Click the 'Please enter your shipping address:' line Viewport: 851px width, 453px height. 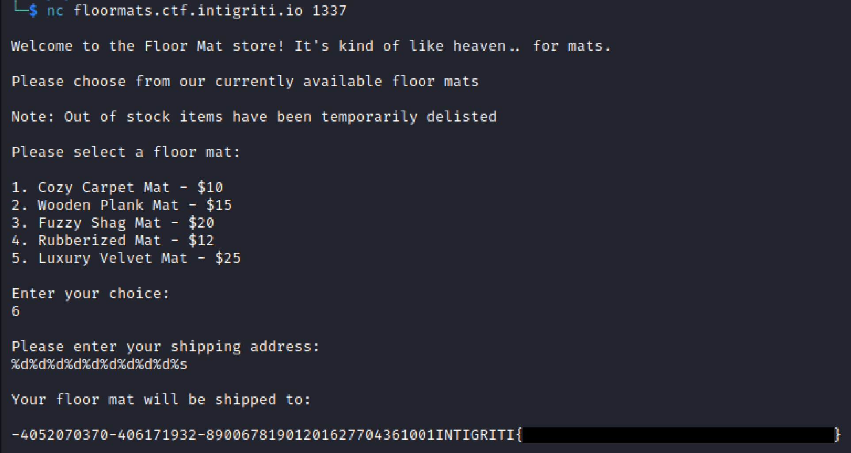point(165,346)
